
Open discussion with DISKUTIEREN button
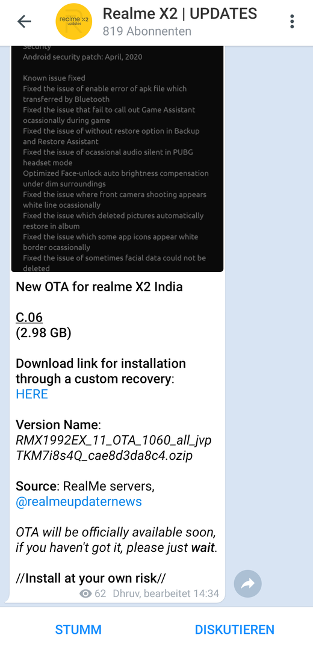click(235, 630)
